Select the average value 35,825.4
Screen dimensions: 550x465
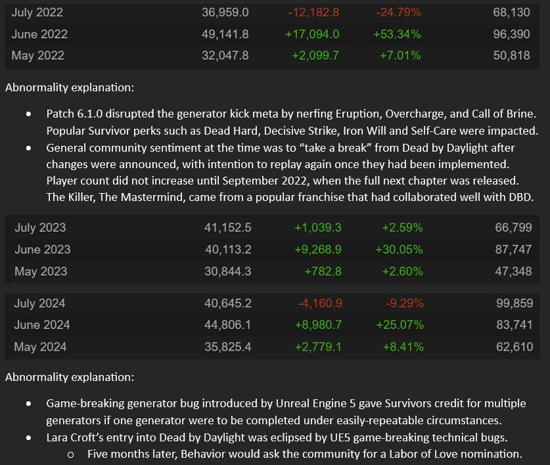[228, 347]
